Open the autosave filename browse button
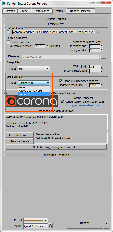113x232 pixels. [103, 57]
